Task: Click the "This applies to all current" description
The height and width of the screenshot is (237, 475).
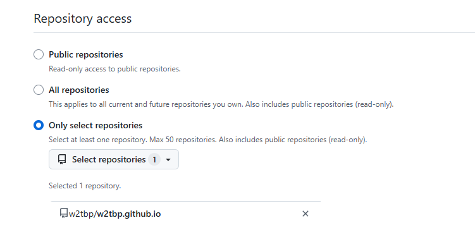Action: point(221,104)
